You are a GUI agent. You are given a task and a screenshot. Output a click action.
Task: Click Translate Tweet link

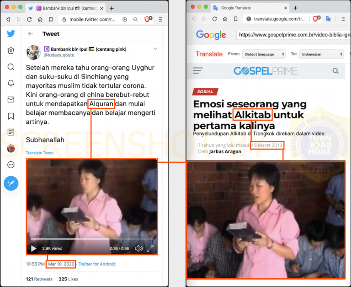pos(40,153)
